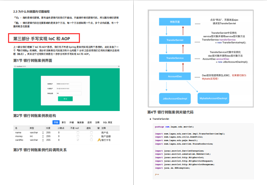Click the green 转出 submit button
Viewport: 267px width, 185px height.
[x=65, y=99]
